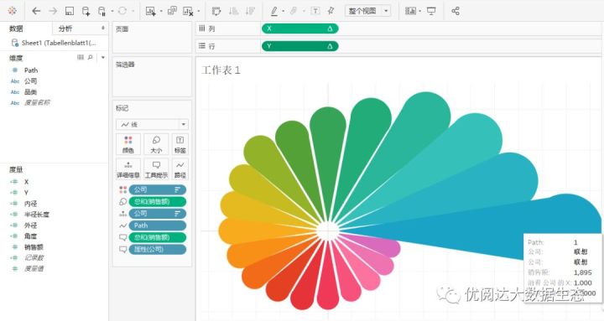604x321 pixels.
Task: Click the view-as-list icon in dimensions
Action: 81,57
